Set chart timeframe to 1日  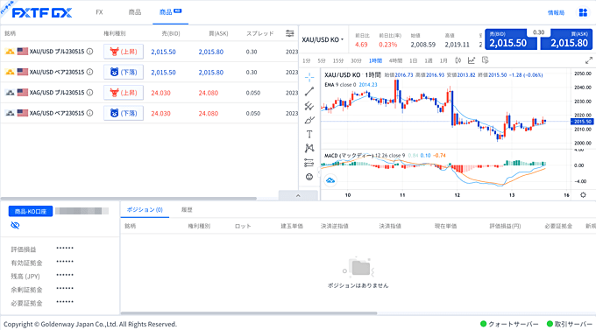pos(413,60)
